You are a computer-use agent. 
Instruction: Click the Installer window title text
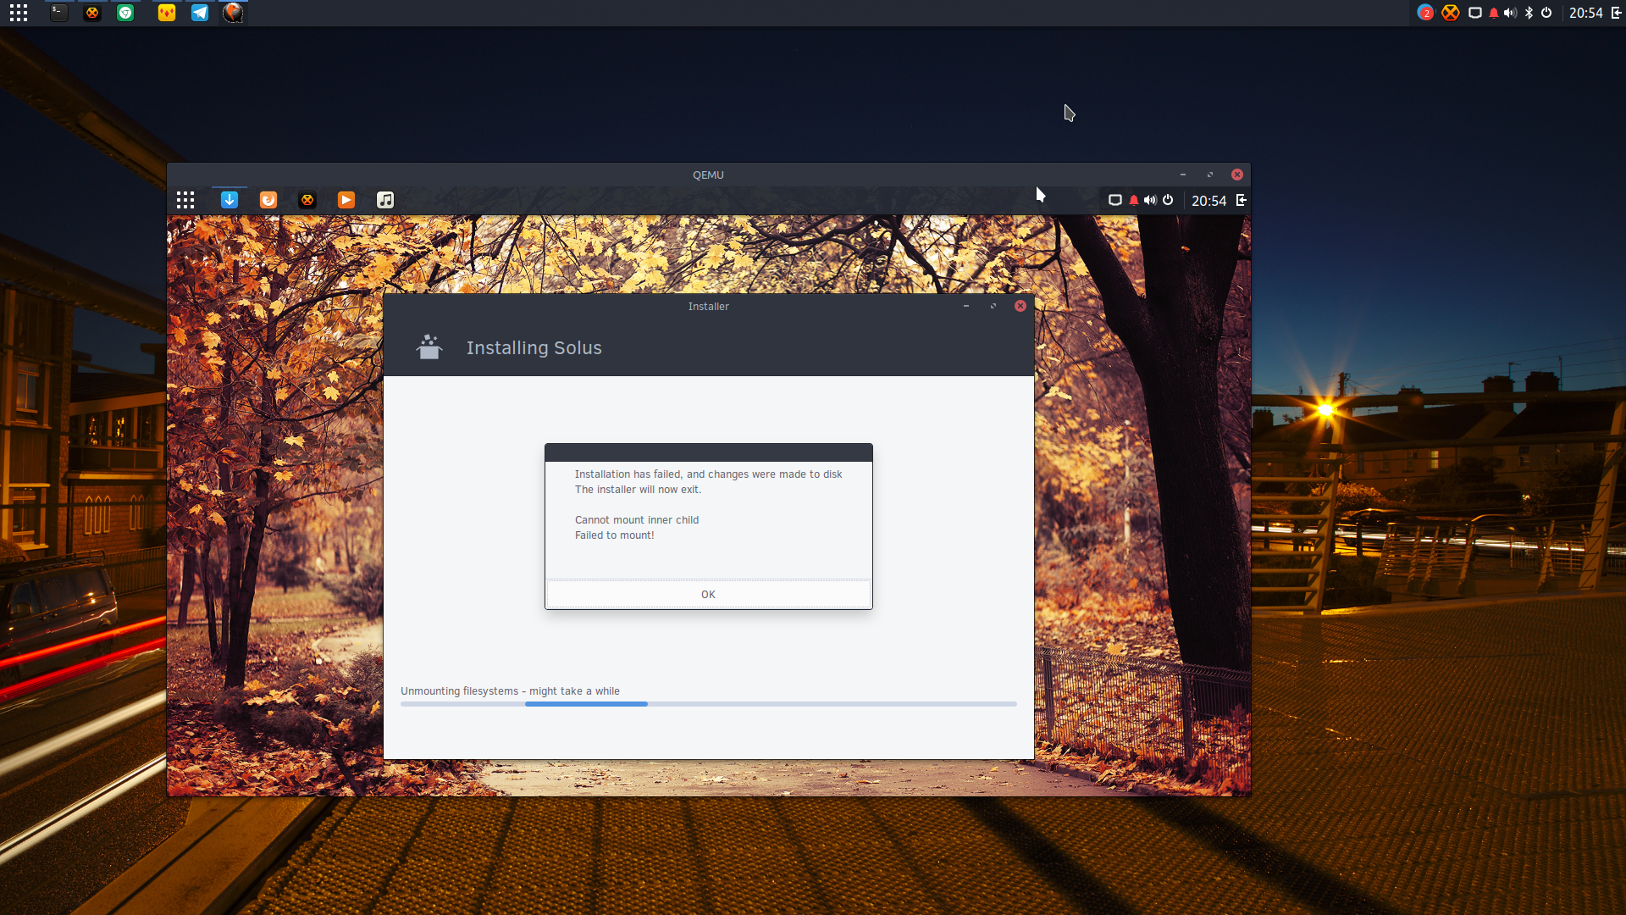pyautogui.click(x=708, y=307)
